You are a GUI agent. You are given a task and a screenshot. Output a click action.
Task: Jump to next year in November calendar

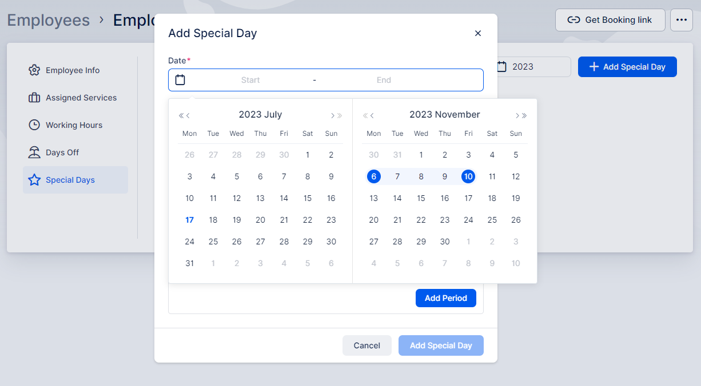tap(524, 115)
